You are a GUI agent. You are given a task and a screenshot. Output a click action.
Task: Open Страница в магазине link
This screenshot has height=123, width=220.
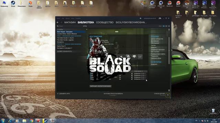click(158, 50)
